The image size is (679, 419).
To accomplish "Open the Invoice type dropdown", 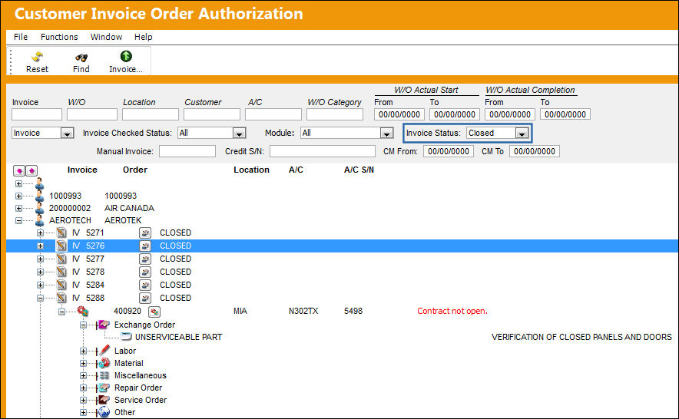I will (67, 134).
